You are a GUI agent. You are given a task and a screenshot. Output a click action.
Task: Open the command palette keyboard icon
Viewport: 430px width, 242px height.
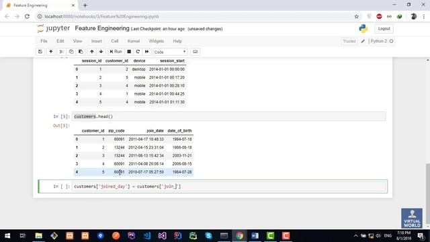click(195, 52)
